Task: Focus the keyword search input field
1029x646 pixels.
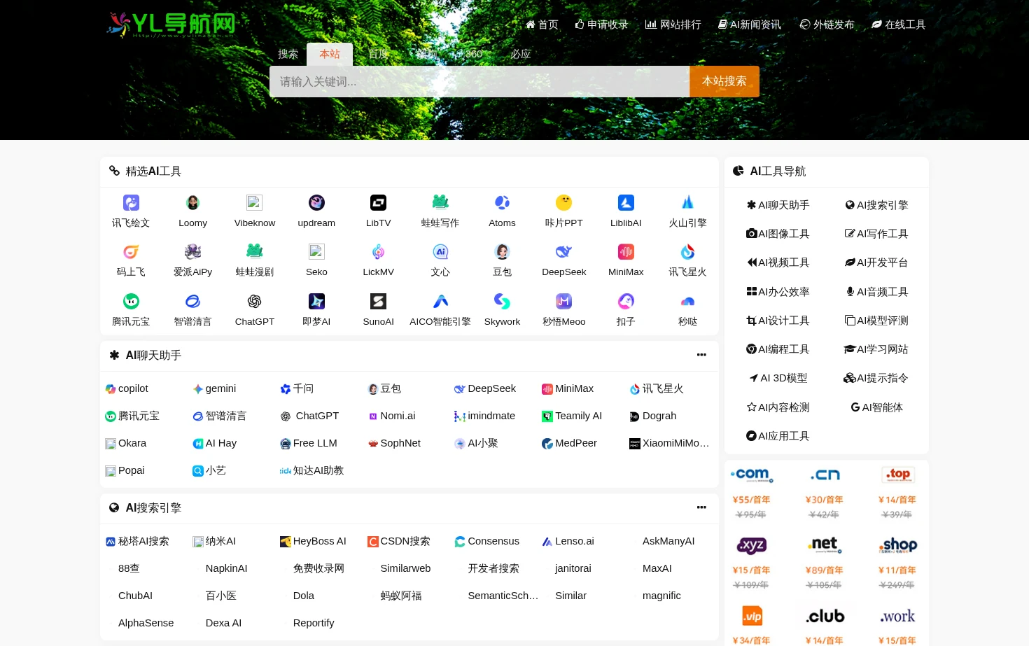Action: point(479,81)
